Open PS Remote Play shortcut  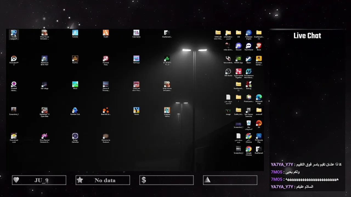pyautogui.click(x=259, y=138)
